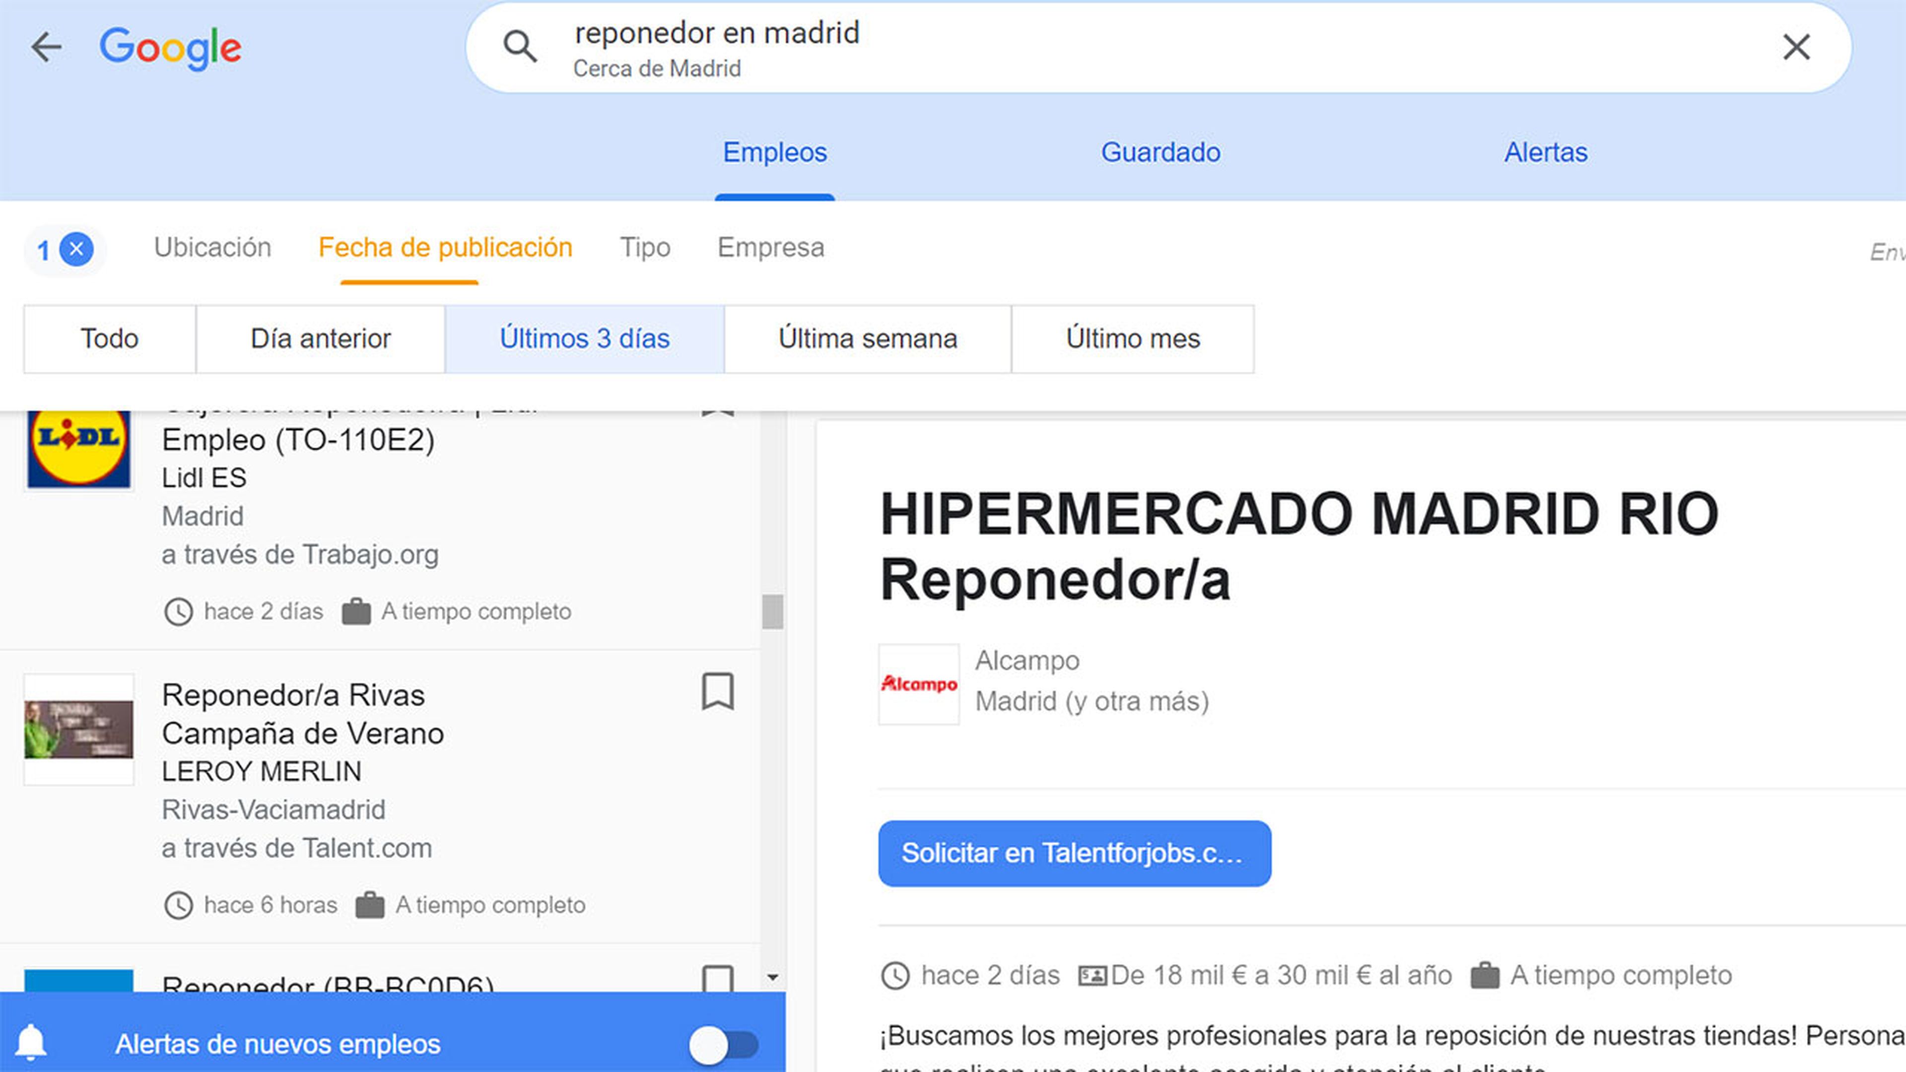Choose the Última semana filter option

pos(867,339)
